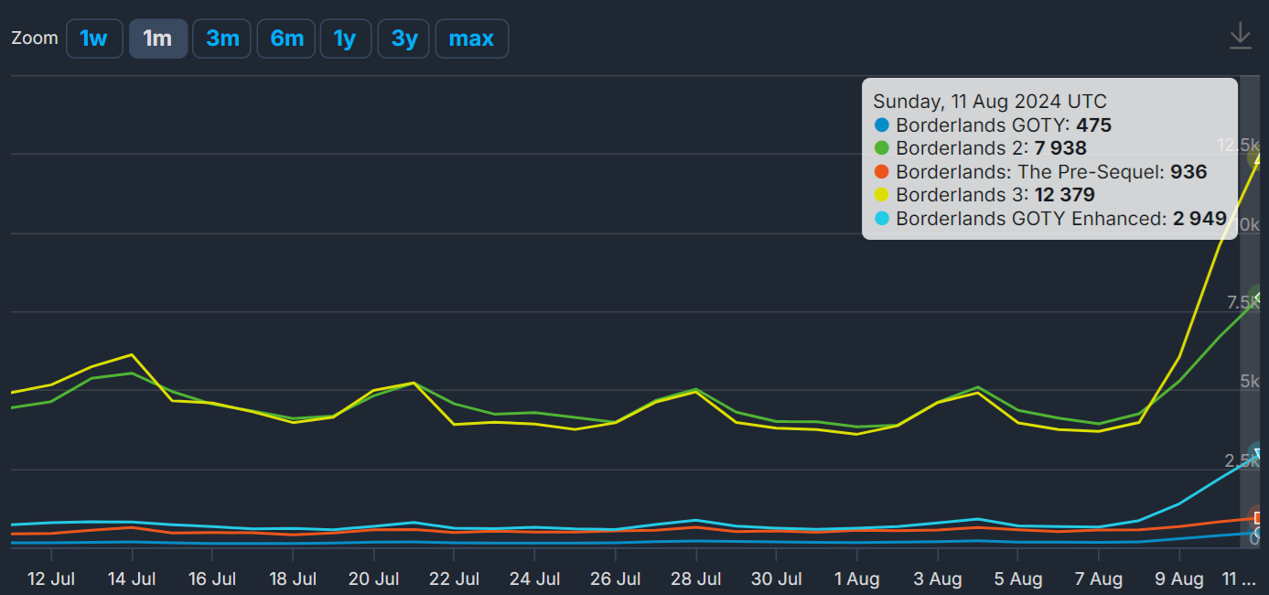Switch zoom to 3m

tap(221, 38)
